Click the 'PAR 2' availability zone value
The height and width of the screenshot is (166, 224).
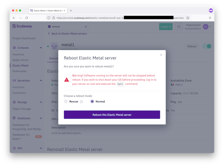pos(179,85)
